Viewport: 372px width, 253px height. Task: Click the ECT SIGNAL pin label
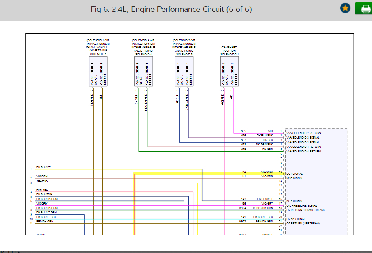point(294,174)
